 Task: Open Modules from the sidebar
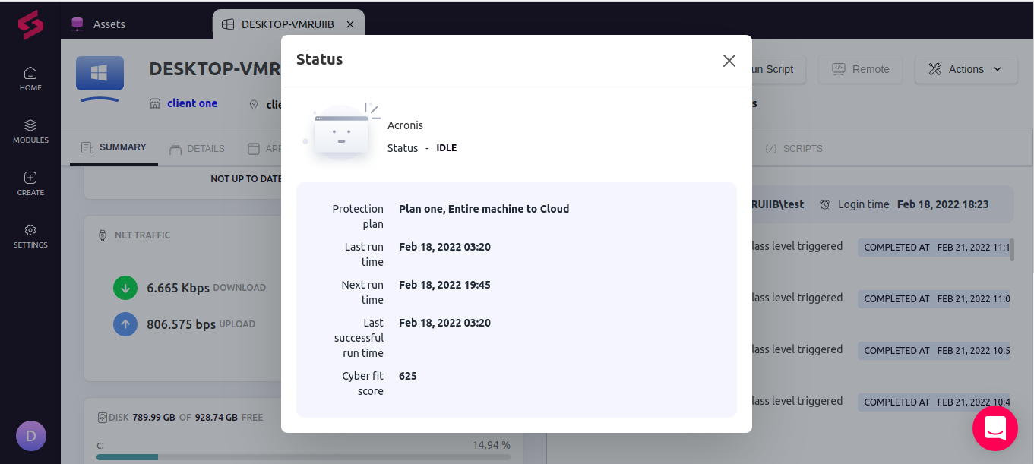[x=30, y=131]
